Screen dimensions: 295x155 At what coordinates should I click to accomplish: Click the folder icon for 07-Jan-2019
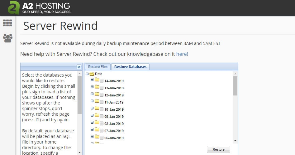pyautogui.click(x=97, y=130)
